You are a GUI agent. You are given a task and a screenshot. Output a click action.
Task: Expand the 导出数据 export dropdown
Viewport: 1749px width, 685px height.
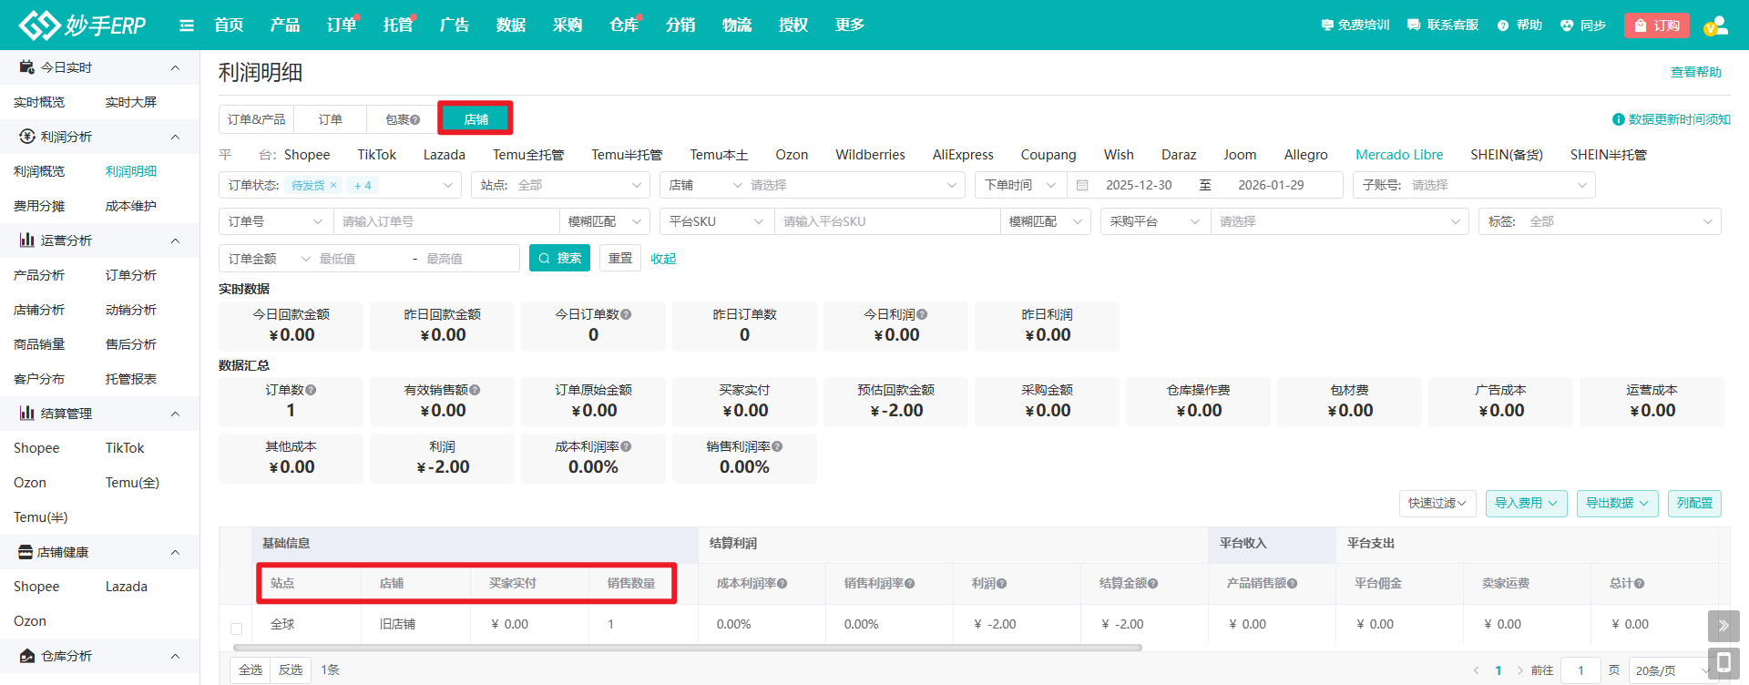click(1617, 503)
